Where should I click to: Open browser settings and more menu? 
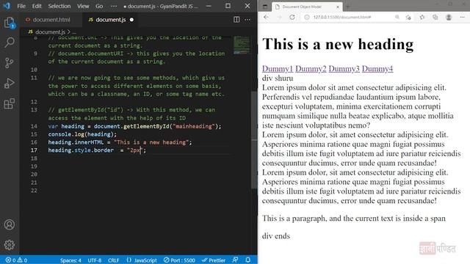(462, 17)
